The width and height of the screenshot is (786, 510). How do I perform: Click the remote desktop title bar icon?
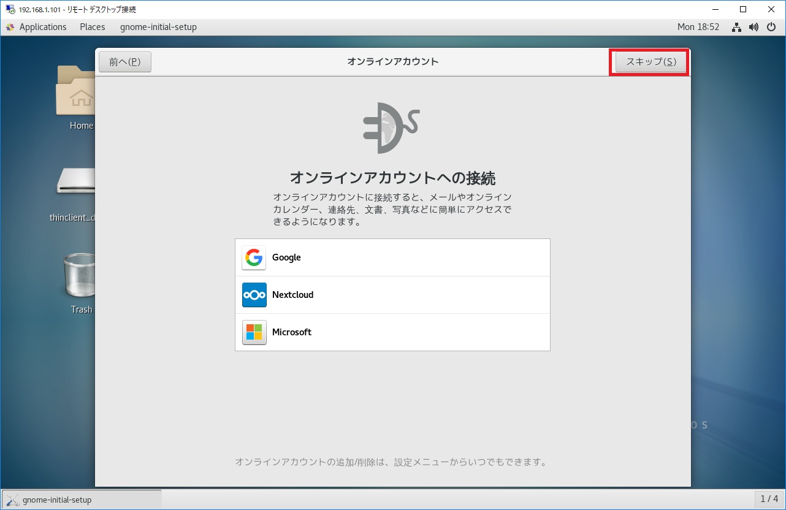(x=10, y=9)
